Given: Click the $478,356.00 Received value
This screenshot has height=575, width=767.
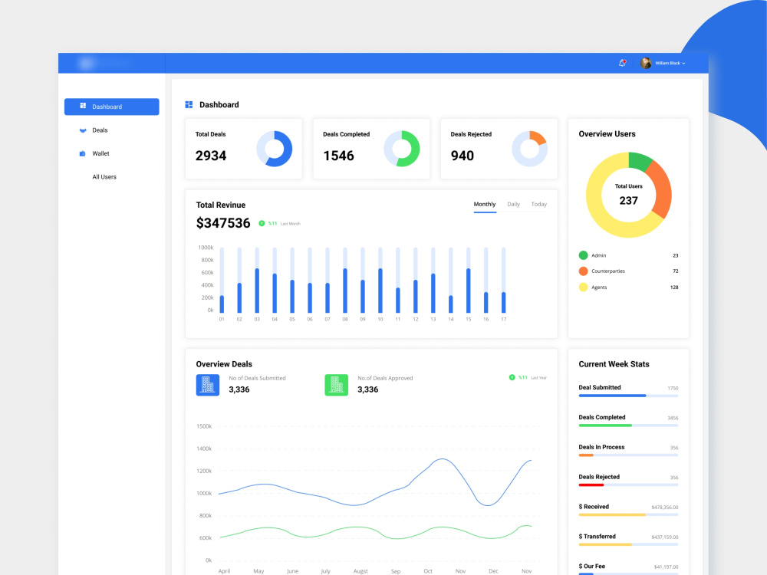Looking at the screenshot, I should coord(665,508).
